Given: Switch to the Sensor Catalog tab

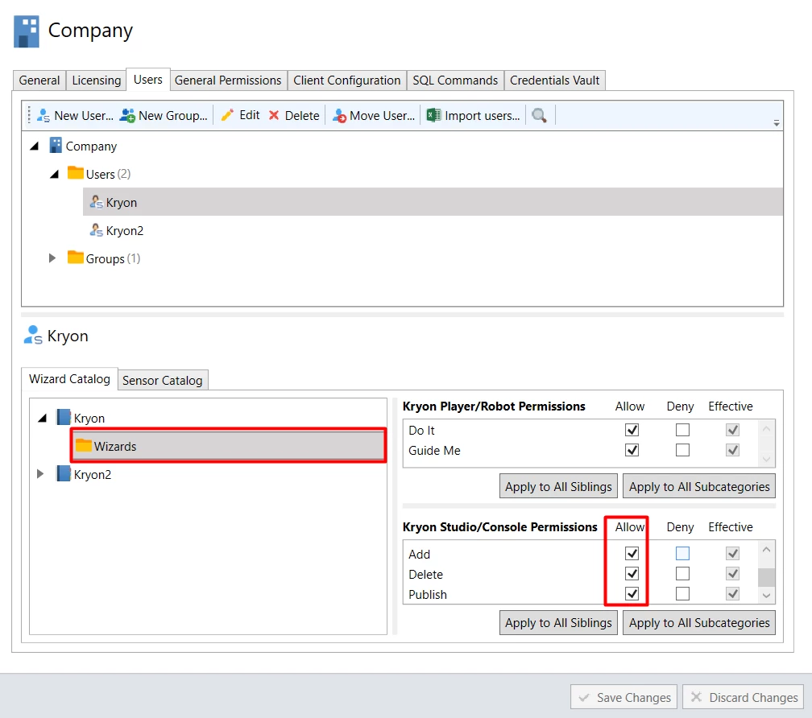Looking at the screenshot, I should pyautogui.click(x=163, y=380).
